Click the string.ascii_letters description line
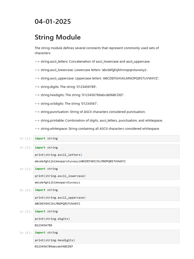Viewport: 194px width, 259px height. click(92, 61)
